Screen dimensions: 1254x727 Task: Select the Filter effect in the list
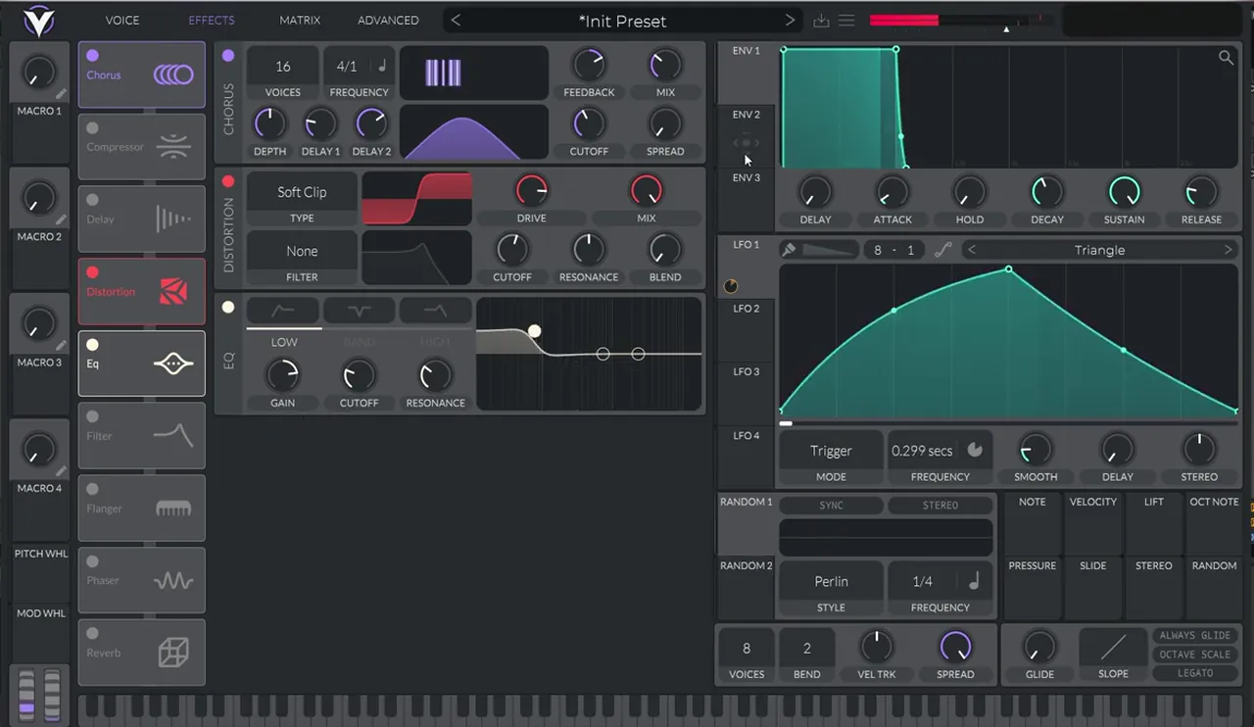[x=142, y=435]
